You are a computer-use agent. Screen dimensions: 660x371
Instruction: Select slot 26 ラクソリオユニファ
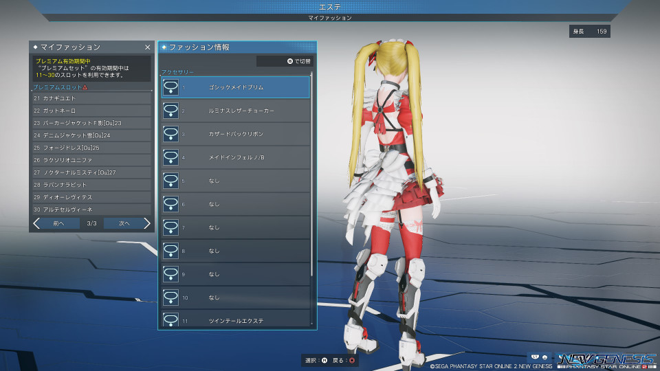[x=91, y=160]
